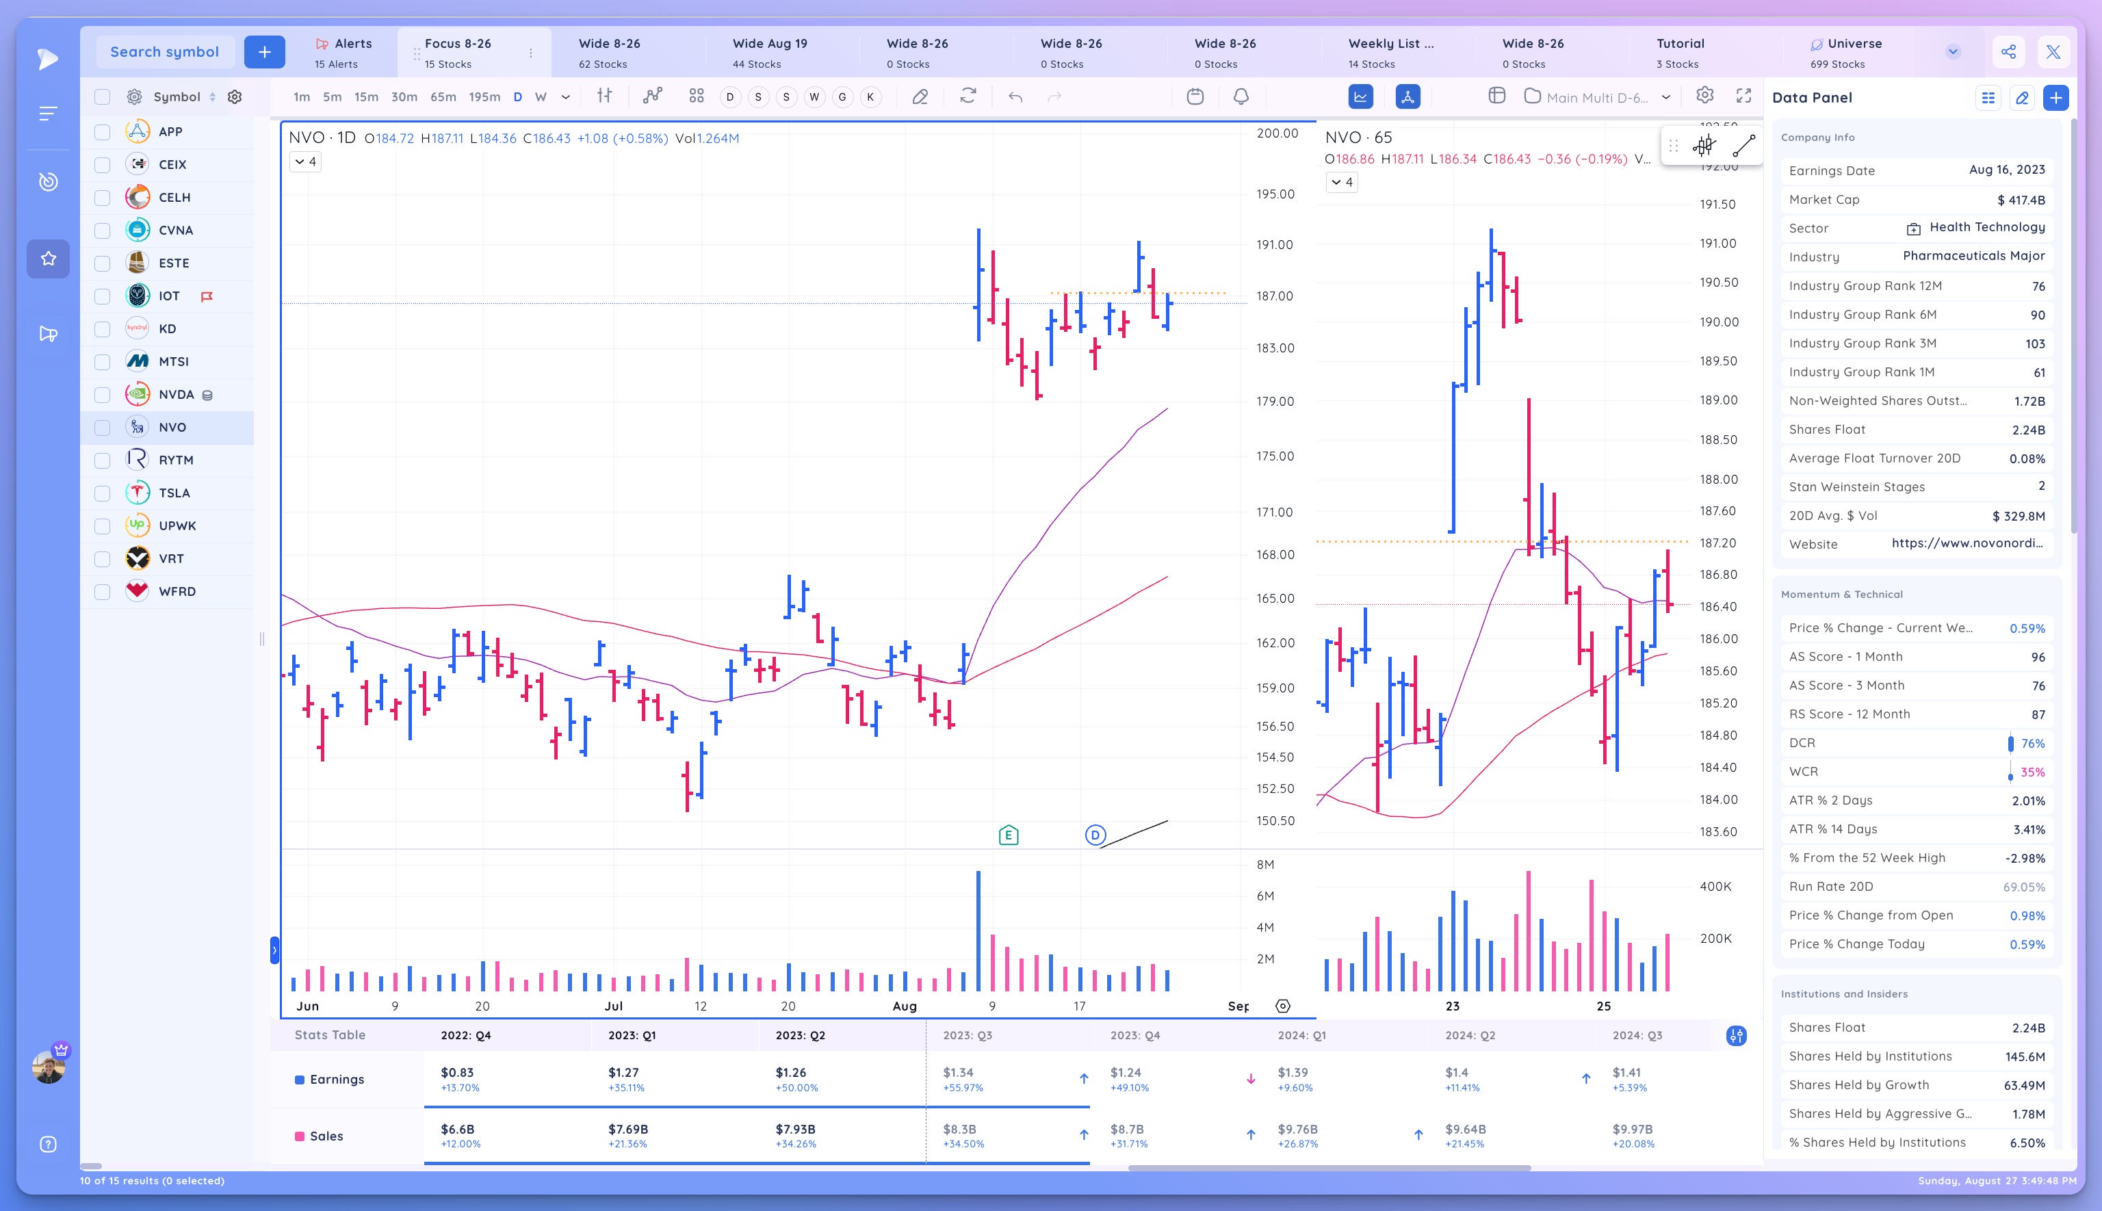This screenshot has width=2102, height=1211.
Task: Click Data Panel list-view icon
Action: click(x=1989, y=98)
